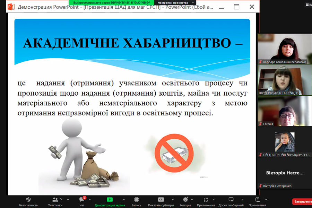Viewport: 312px width, 208px height.
Task: Click the prohibited money sign image
Action: coord(174,153)
